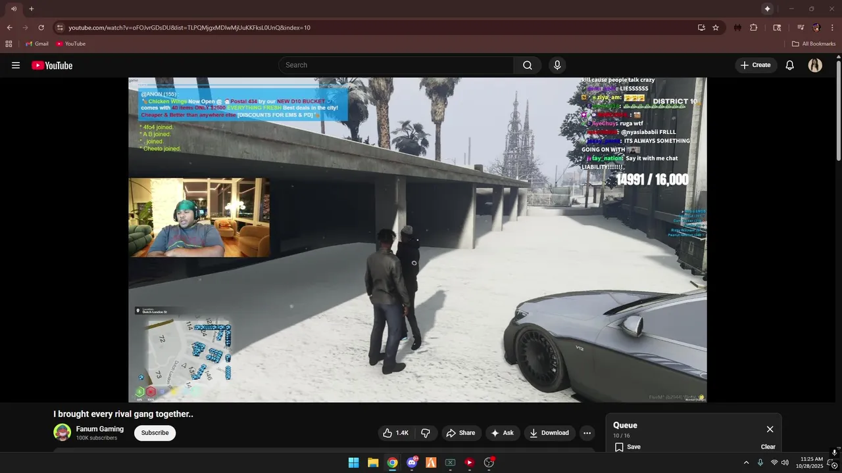Viewport: 842px width, 473px height.
Task: Clear the queue
Action: point(768,447)
